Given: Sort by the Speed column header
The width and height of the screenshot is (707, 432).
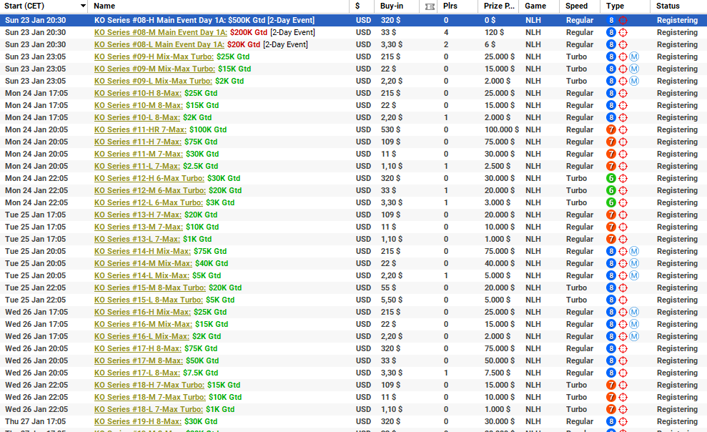Looking at the screenshot, I should pyautogui.click(x=576, y=6).
